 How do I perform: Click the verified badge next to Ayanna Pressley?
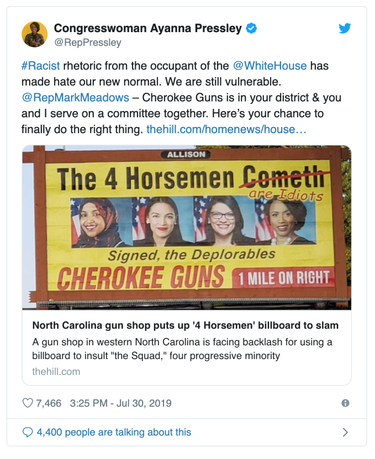tap(252, 29)
